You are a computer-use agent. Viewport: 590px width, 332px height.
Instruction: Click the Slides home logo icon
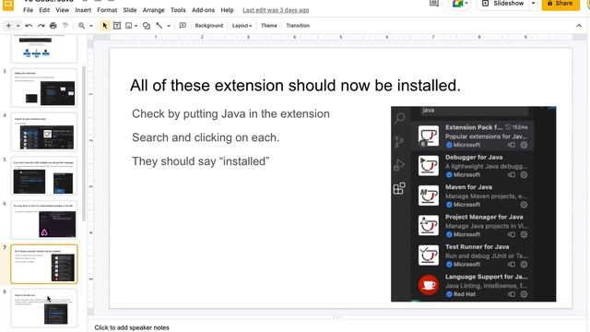8,5
